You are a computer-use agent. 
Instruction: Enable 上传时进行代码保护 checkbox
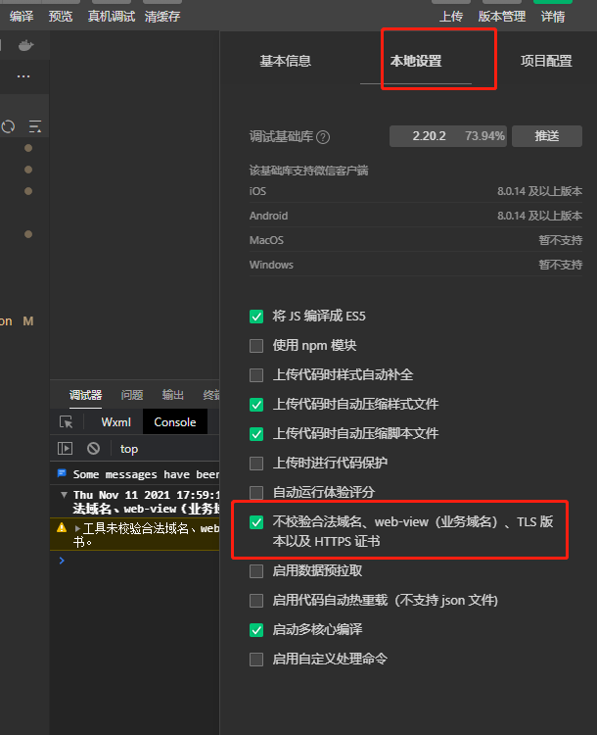[x=256, y=464]
